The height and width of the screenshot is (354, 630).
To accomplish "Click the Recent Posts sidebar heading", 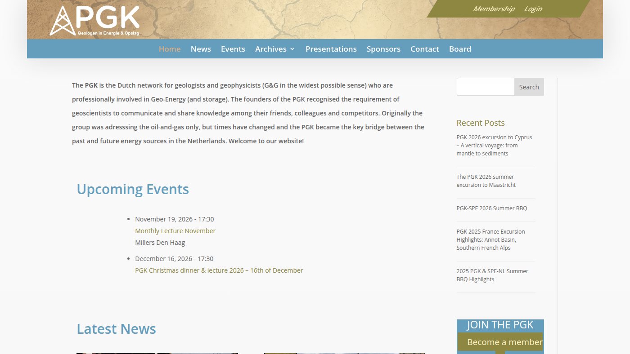I will [481, 123].
